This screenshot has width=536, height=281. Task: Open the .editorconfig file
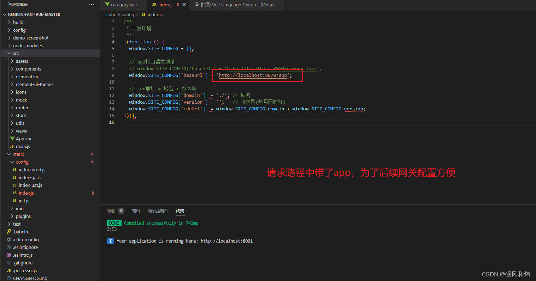point(26,239)
